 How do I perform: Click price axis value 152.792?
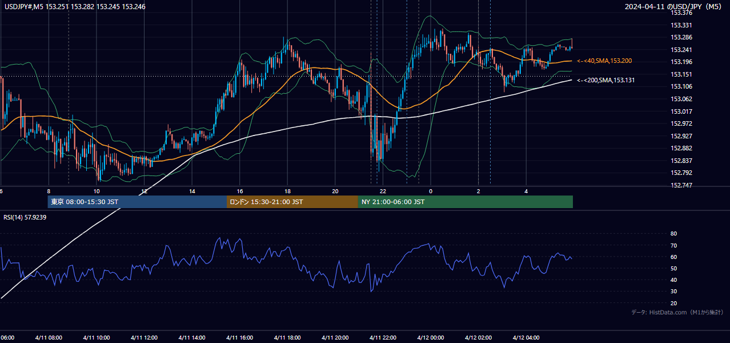[x=681, y=173]
